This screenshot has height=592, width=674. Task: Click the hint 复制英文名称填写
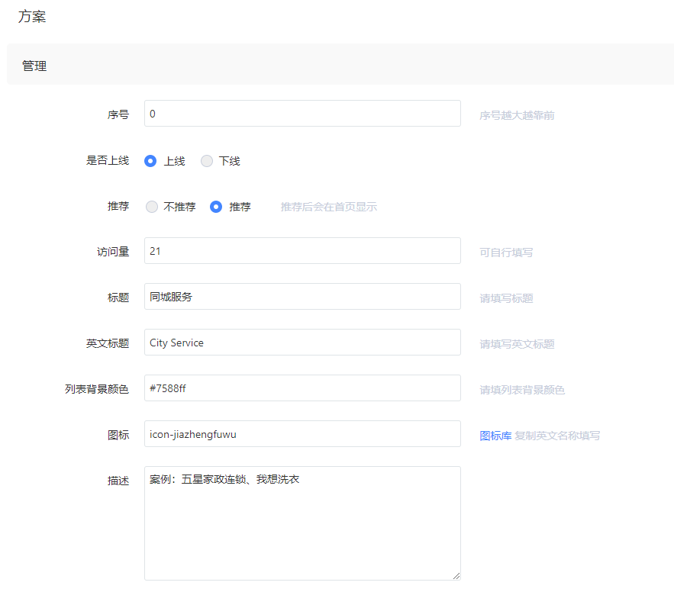pyautogui.click(x=557, y=436)
